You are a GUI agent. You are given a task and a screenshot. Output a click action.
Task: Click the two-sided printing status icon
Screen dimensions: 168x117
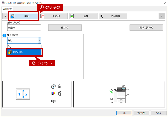pyautogui.click(x=53, y=87)
